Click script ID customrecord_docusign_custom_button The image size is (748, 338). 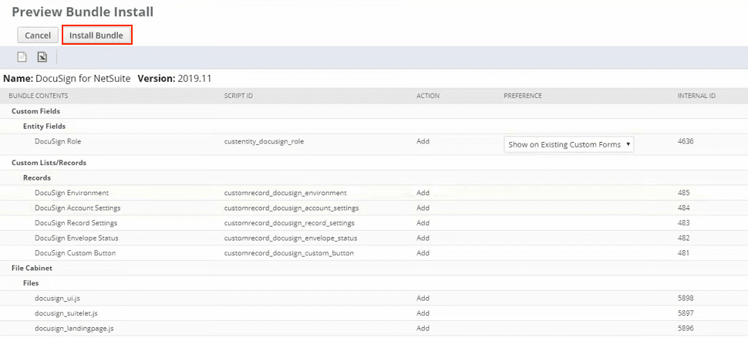tap(289, 253)
